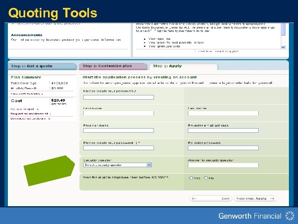Image resolution: width=298 pixels, height=224 pixels.
Task: Click the Genworth Financial starburst logo
Action: tap(289, 216)
